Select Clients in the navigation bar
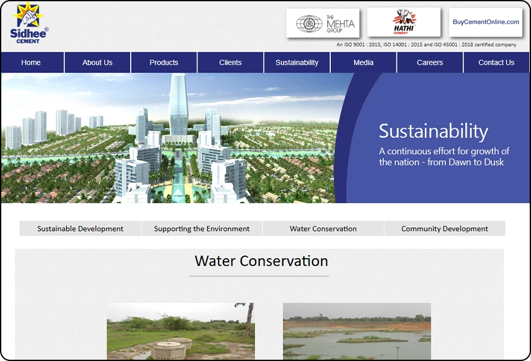 230,62
